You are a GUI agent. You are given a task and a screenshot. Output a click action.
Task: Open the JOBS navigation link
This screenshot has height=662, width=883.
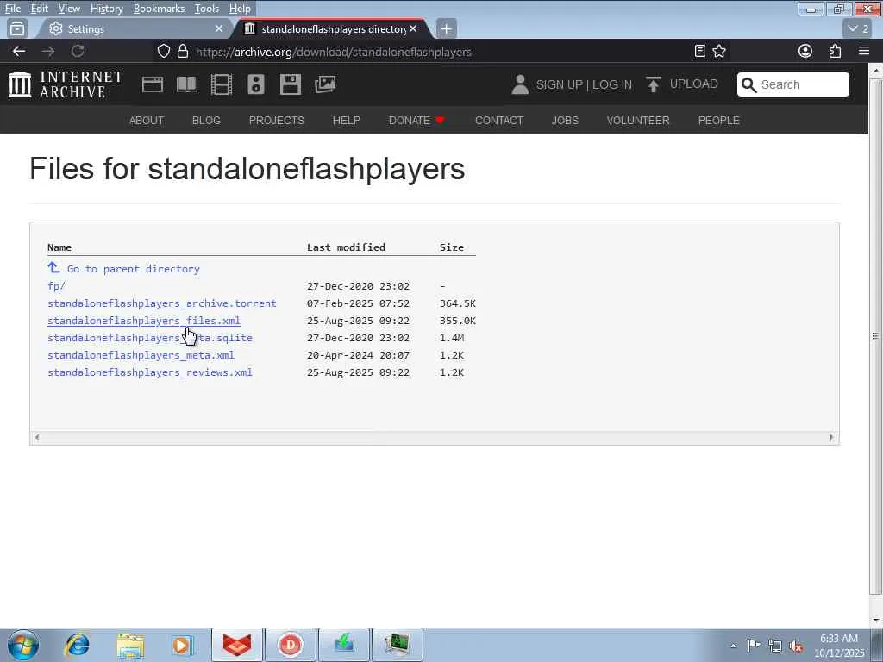pyautogui.click(x=565, y=121)
